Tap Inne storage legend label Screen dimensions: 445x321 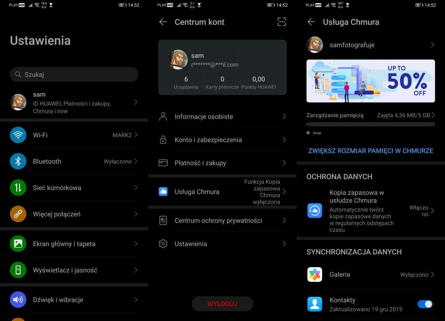tap(317, 132)
